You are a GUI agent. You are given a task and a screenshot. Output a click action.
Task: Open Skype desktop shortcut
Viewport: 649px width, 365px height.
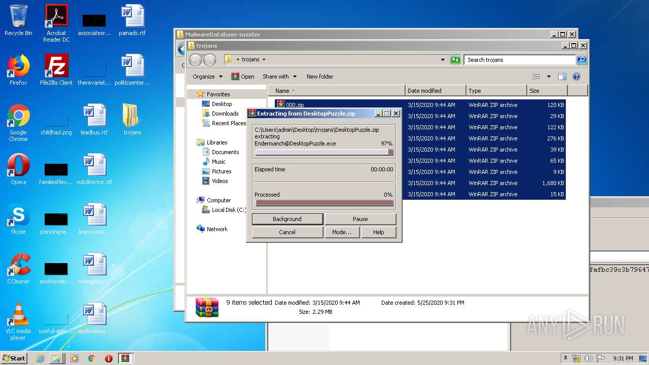(18, 219)
